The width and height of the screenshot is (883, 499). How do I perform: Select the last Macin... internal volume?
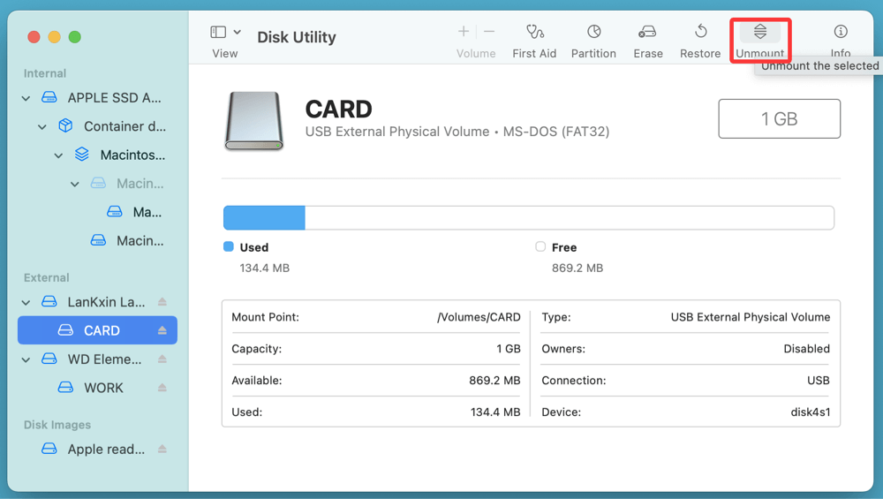pos(140,241)
